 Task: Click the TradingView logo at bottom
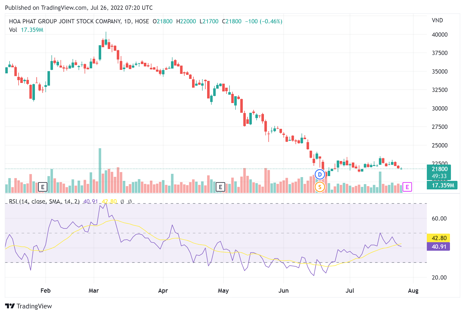[x=28, y=306]
